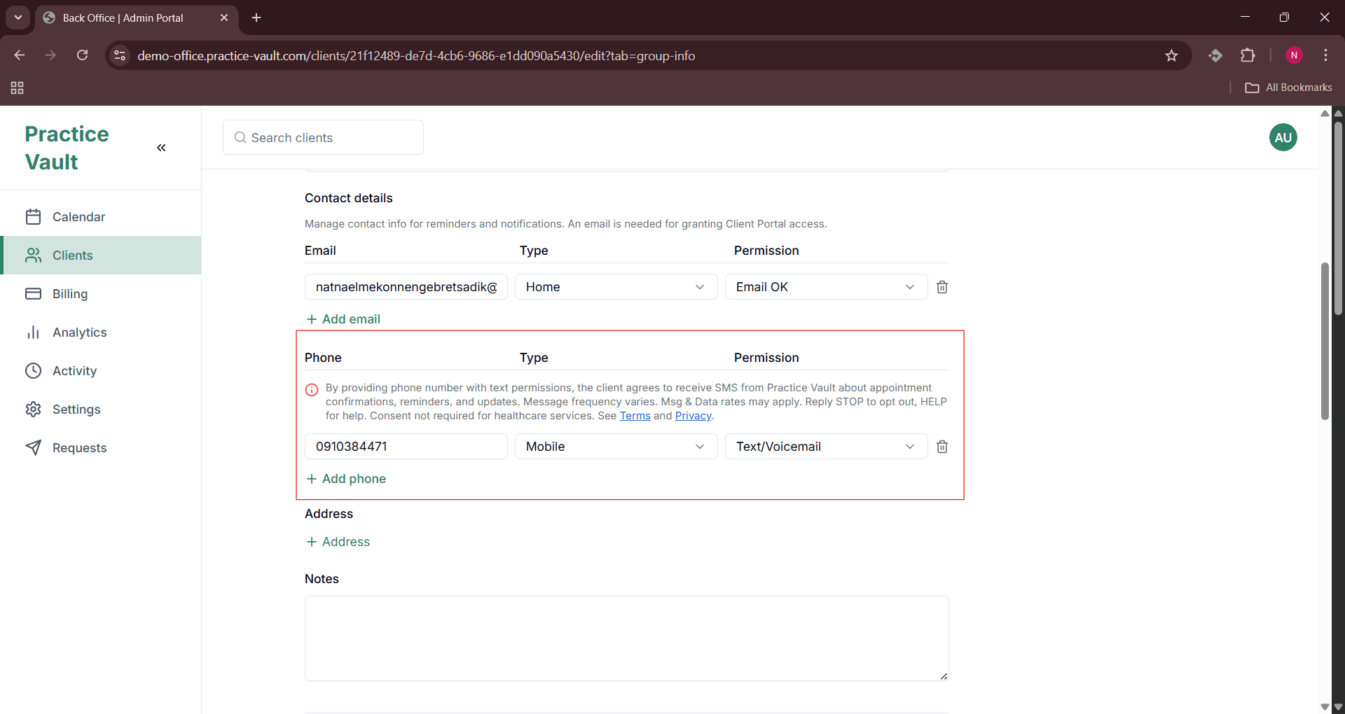Switch to the Back Office Admin Portal tab
The image size is (1345, 714).
(123, 17)
